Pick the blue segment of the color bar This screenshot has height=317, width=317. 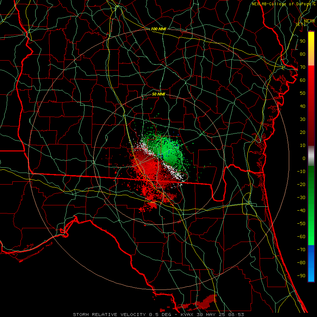(311, 263)
